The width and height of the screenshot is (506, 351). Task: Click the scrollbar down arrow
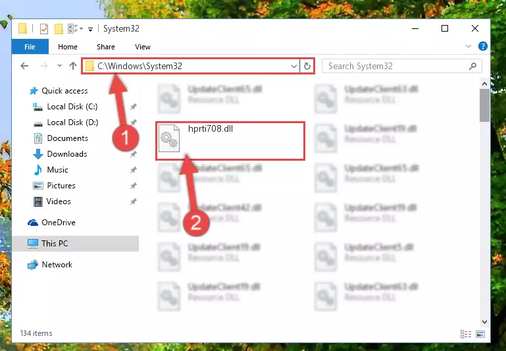[x=484, y=322]
